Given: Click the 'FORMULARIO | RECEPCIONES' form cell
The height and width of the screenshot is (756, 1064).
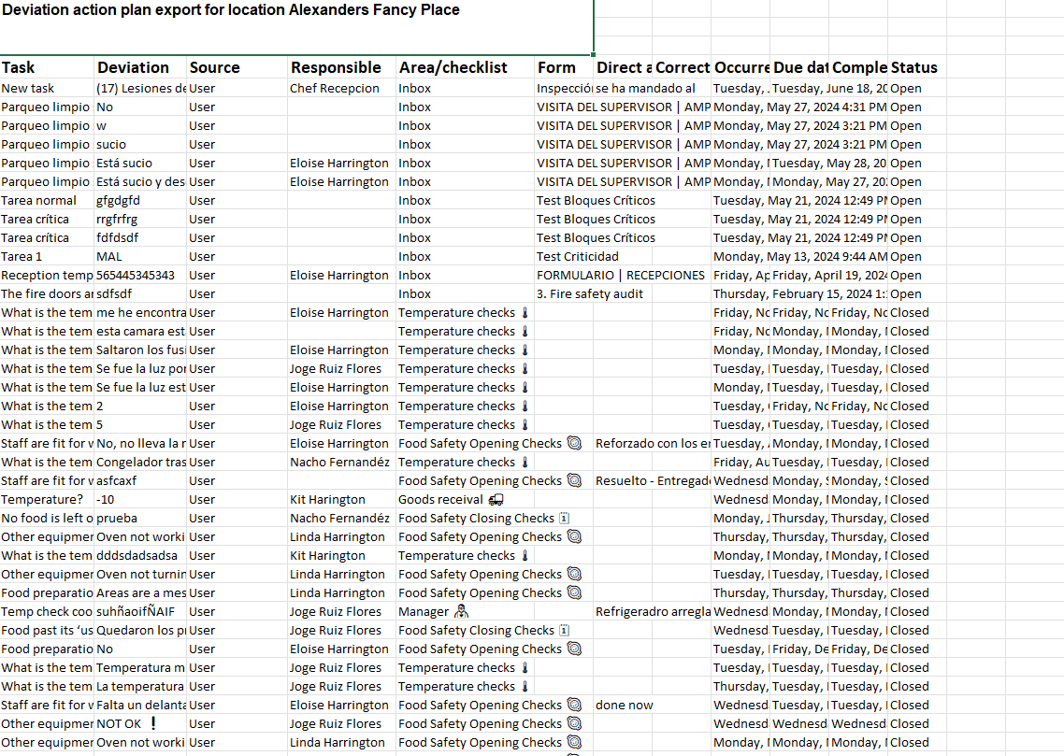Looking at the screenshot, I should 621,276.
